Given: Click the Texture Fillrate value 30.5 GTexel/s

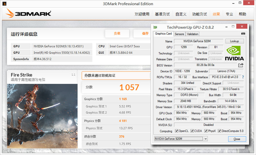Looking at the screenshot, I should (x=231, y=89).
